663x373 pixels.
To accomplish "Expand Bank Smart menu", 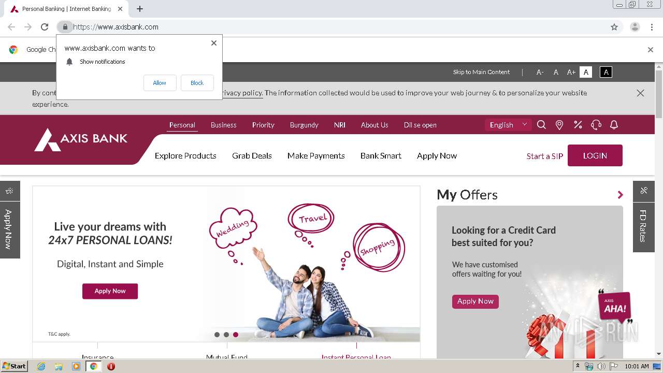I will click(x=381, y=155).
